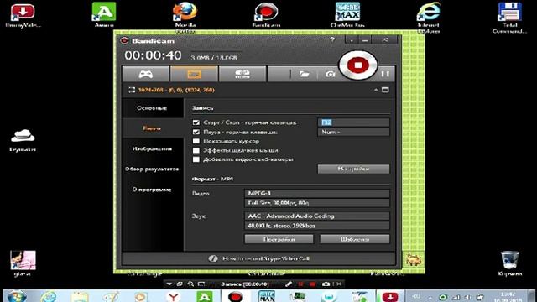Click the Шаблоны button
537x302 pixels.
pos(354,239)
